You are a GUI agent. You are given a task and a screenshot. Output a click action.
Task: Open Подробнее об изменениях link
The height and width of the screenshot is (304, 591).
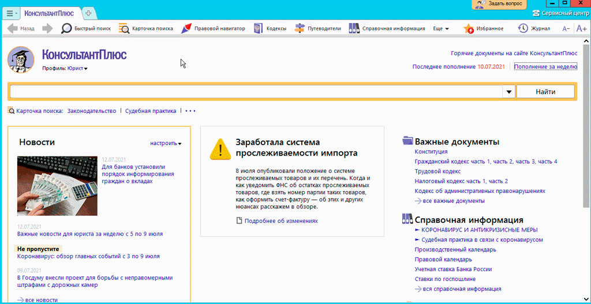tap(281, 221)
